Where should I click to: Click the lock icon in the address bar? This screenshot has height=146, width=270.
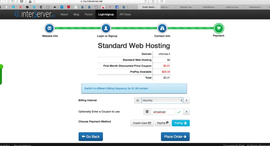click(x=81, y=1)
